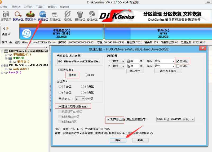The image size is (212, 152).
Task: Open the File (文件) menu
Action: pyautogui.click(x=4, y=7)
